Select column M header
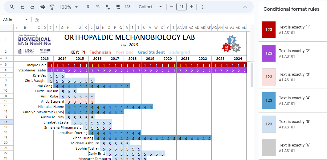This screenshot has width=327, height=160. pos(97,28)
